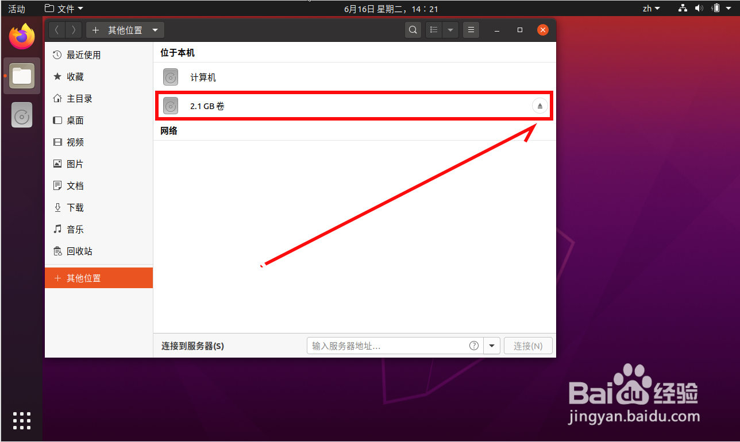Show applications grid in the dock

pyautogui.click(x=22, y=421)
